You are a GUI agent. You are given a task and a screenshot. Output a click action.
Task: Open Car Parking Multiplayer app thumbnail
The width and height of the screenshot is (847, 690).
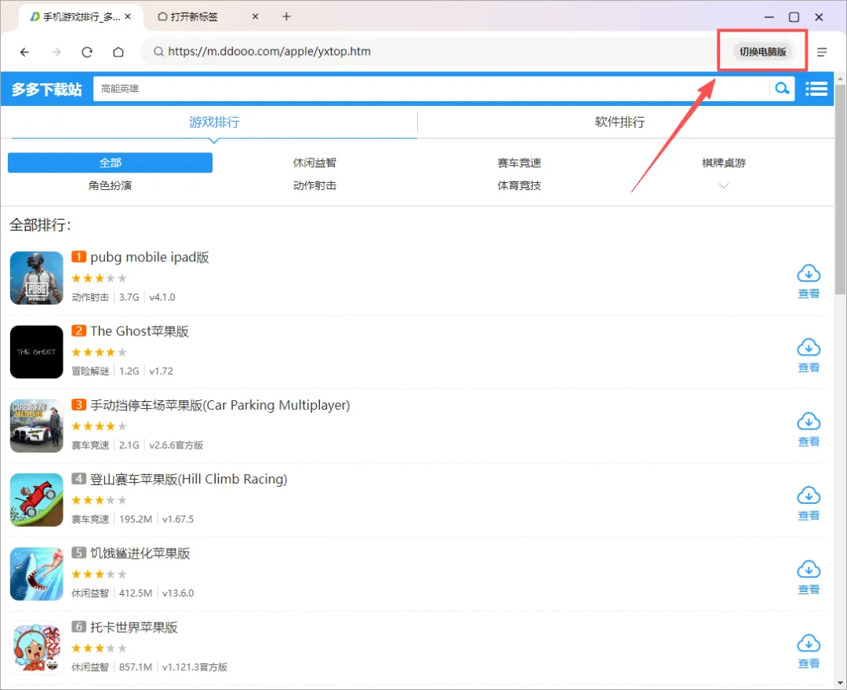[37, 426]
